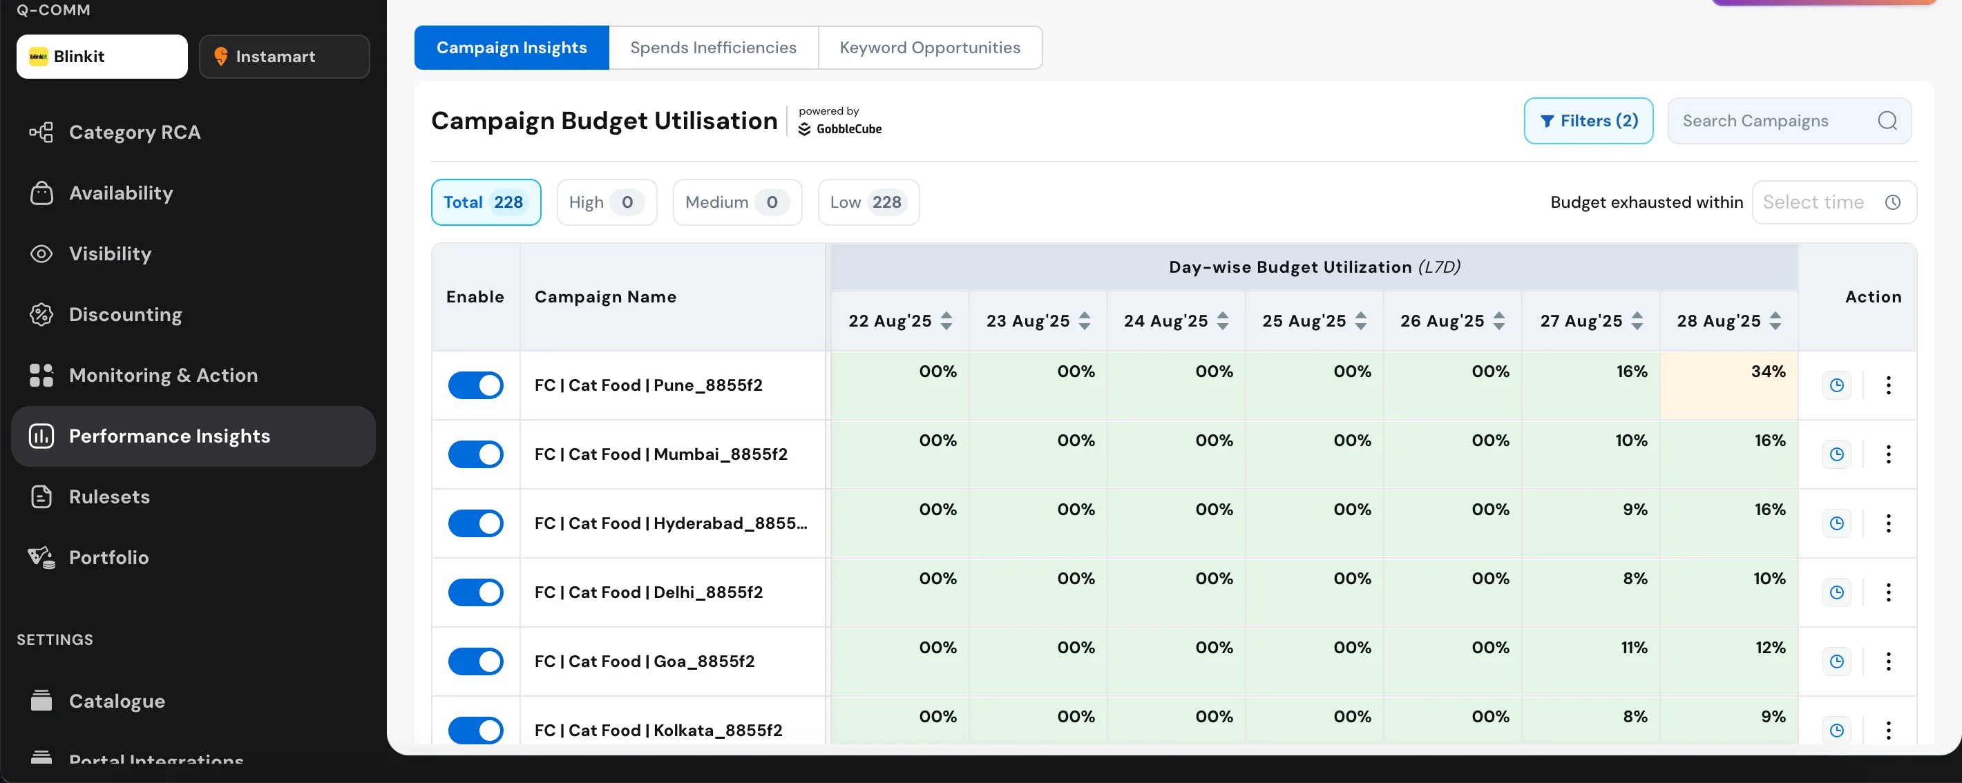Click search magnifier icon in Search Campaigns
The image size is (1962, 783).
pyautogui.click(x=1887, y=121)
